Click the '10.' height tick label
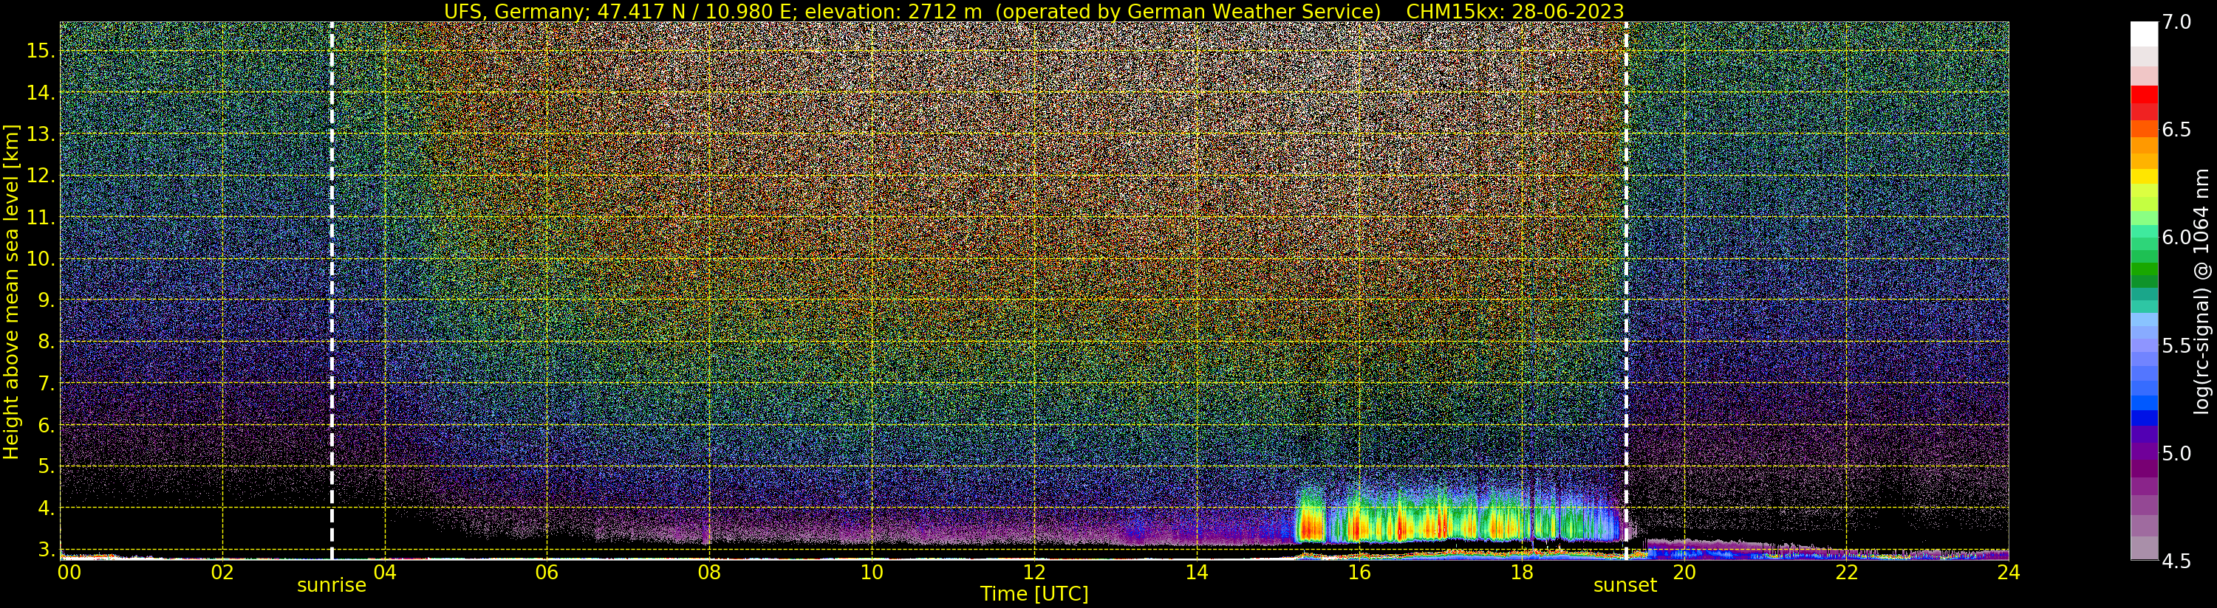The image size is (2217, 608). 41,259
